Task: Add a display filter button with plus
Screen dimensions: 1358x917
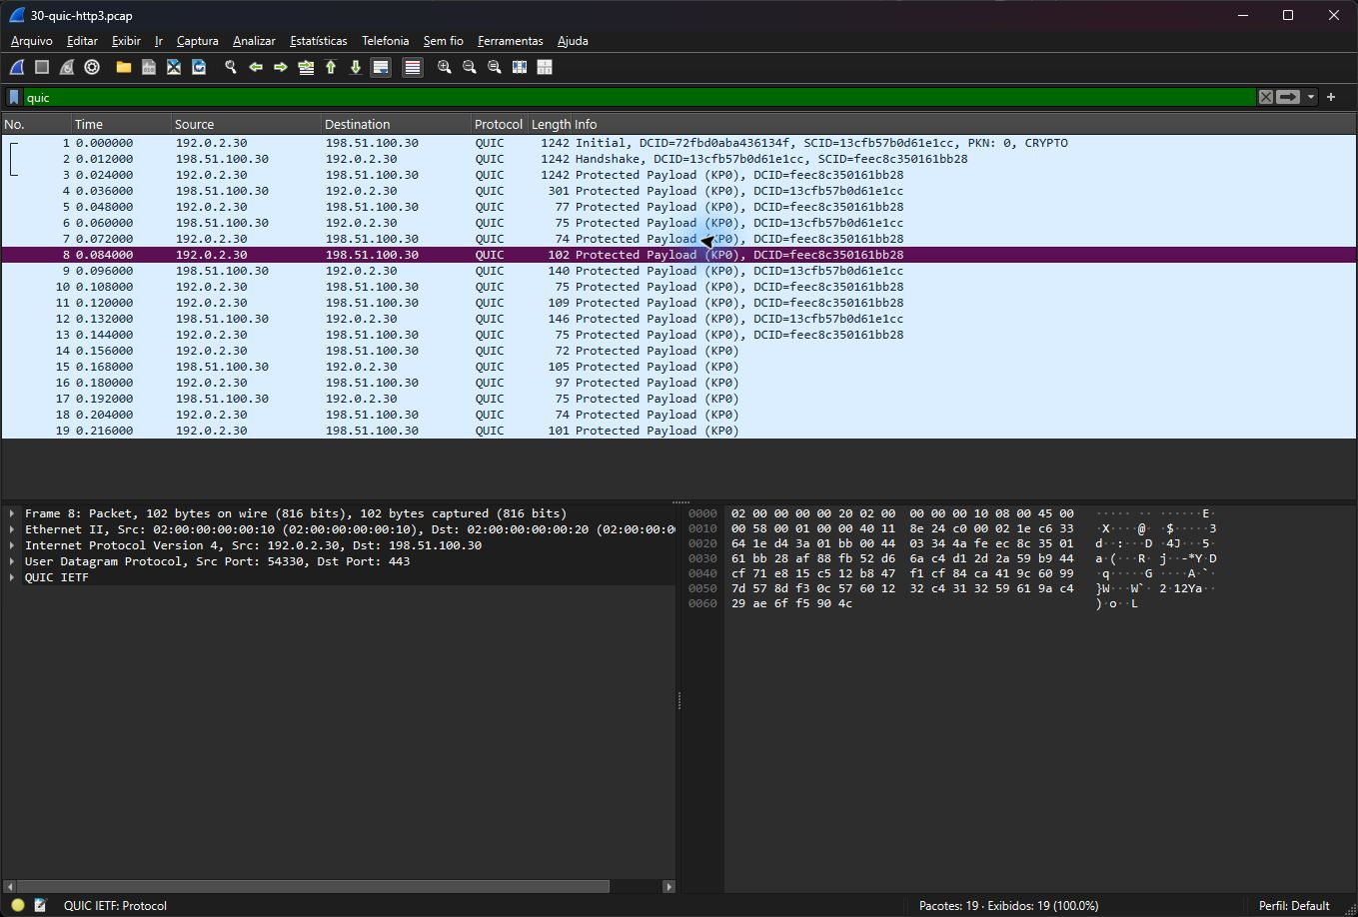Action: 1331,97
